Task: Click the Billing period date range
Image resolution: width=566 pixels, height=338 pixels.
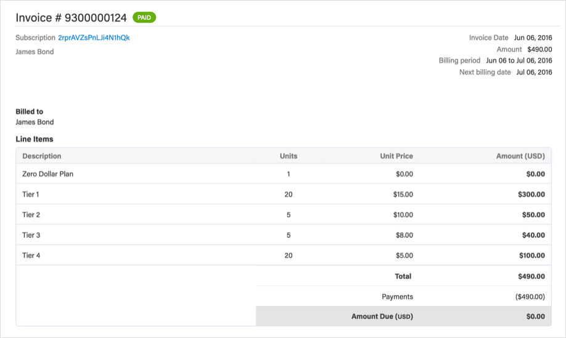Action: [x=519, y=60]
